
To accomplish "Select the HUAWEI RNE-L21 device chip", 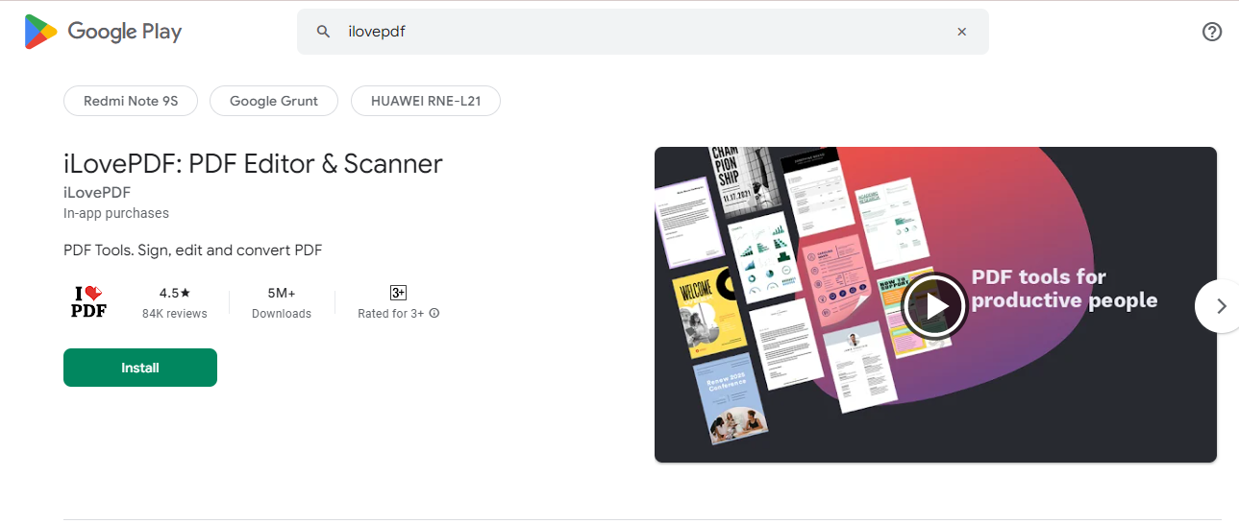I will 425,101.
